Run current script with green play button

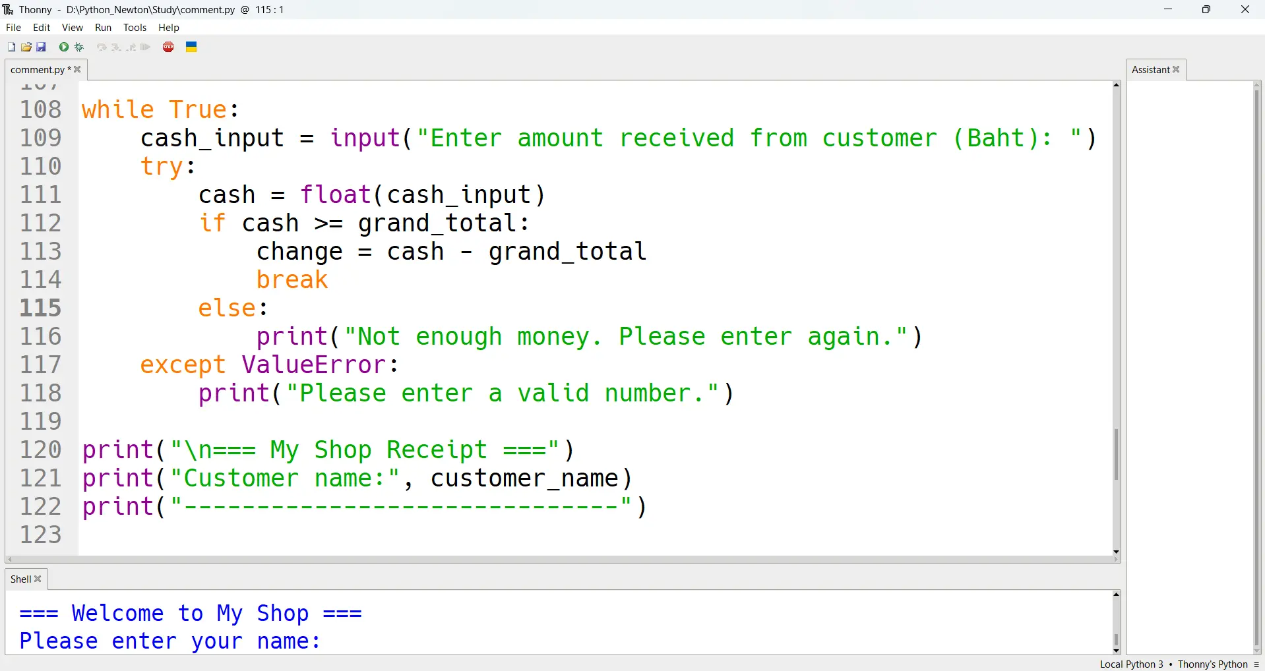pos(64,47)
